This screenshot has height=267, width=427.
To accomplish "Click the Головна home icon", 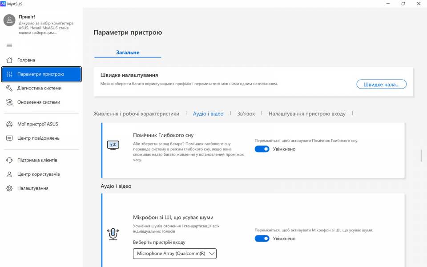I will click(x=9, y=60).
